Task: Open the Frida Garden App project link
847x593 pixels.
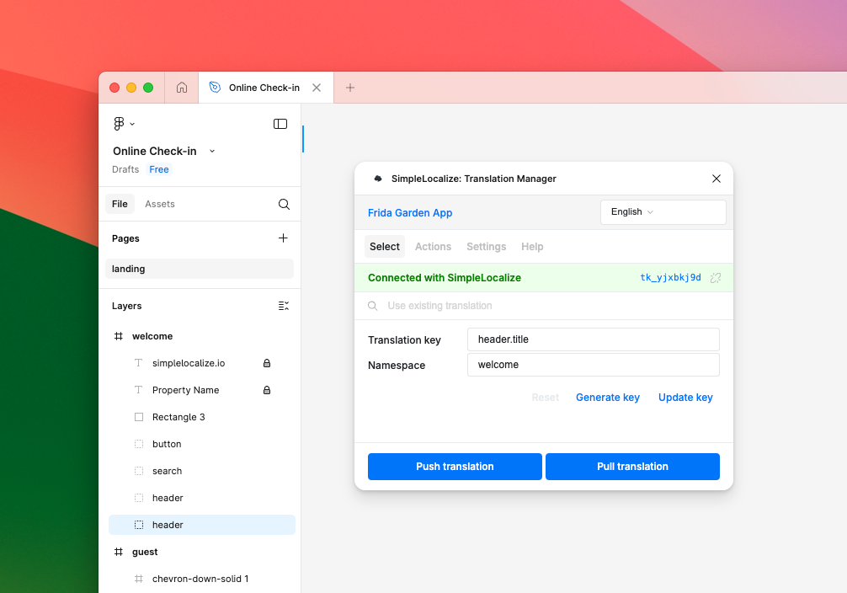Action: tap(410, 213)
